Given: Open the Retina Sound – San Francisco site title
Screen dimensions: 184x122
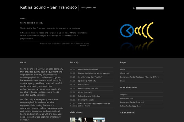Looking at the screenshot, I should [x=48, y=7].
